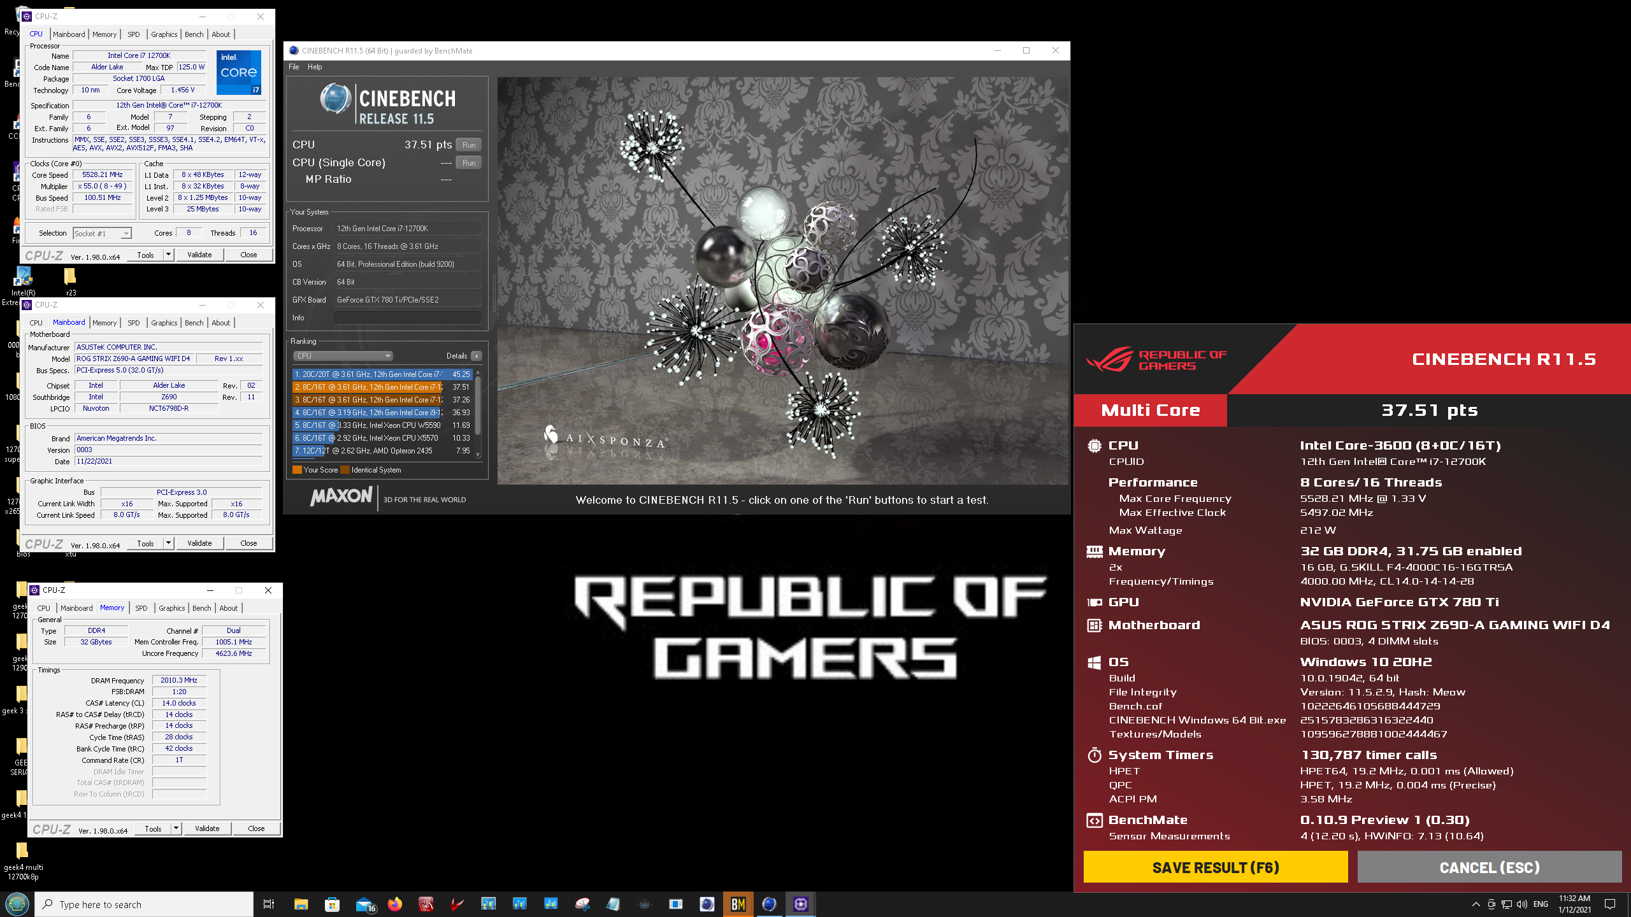Open the volume speaker tray icon
The width and height of the screenshot is (1631, 917).
click(1522, 904)
